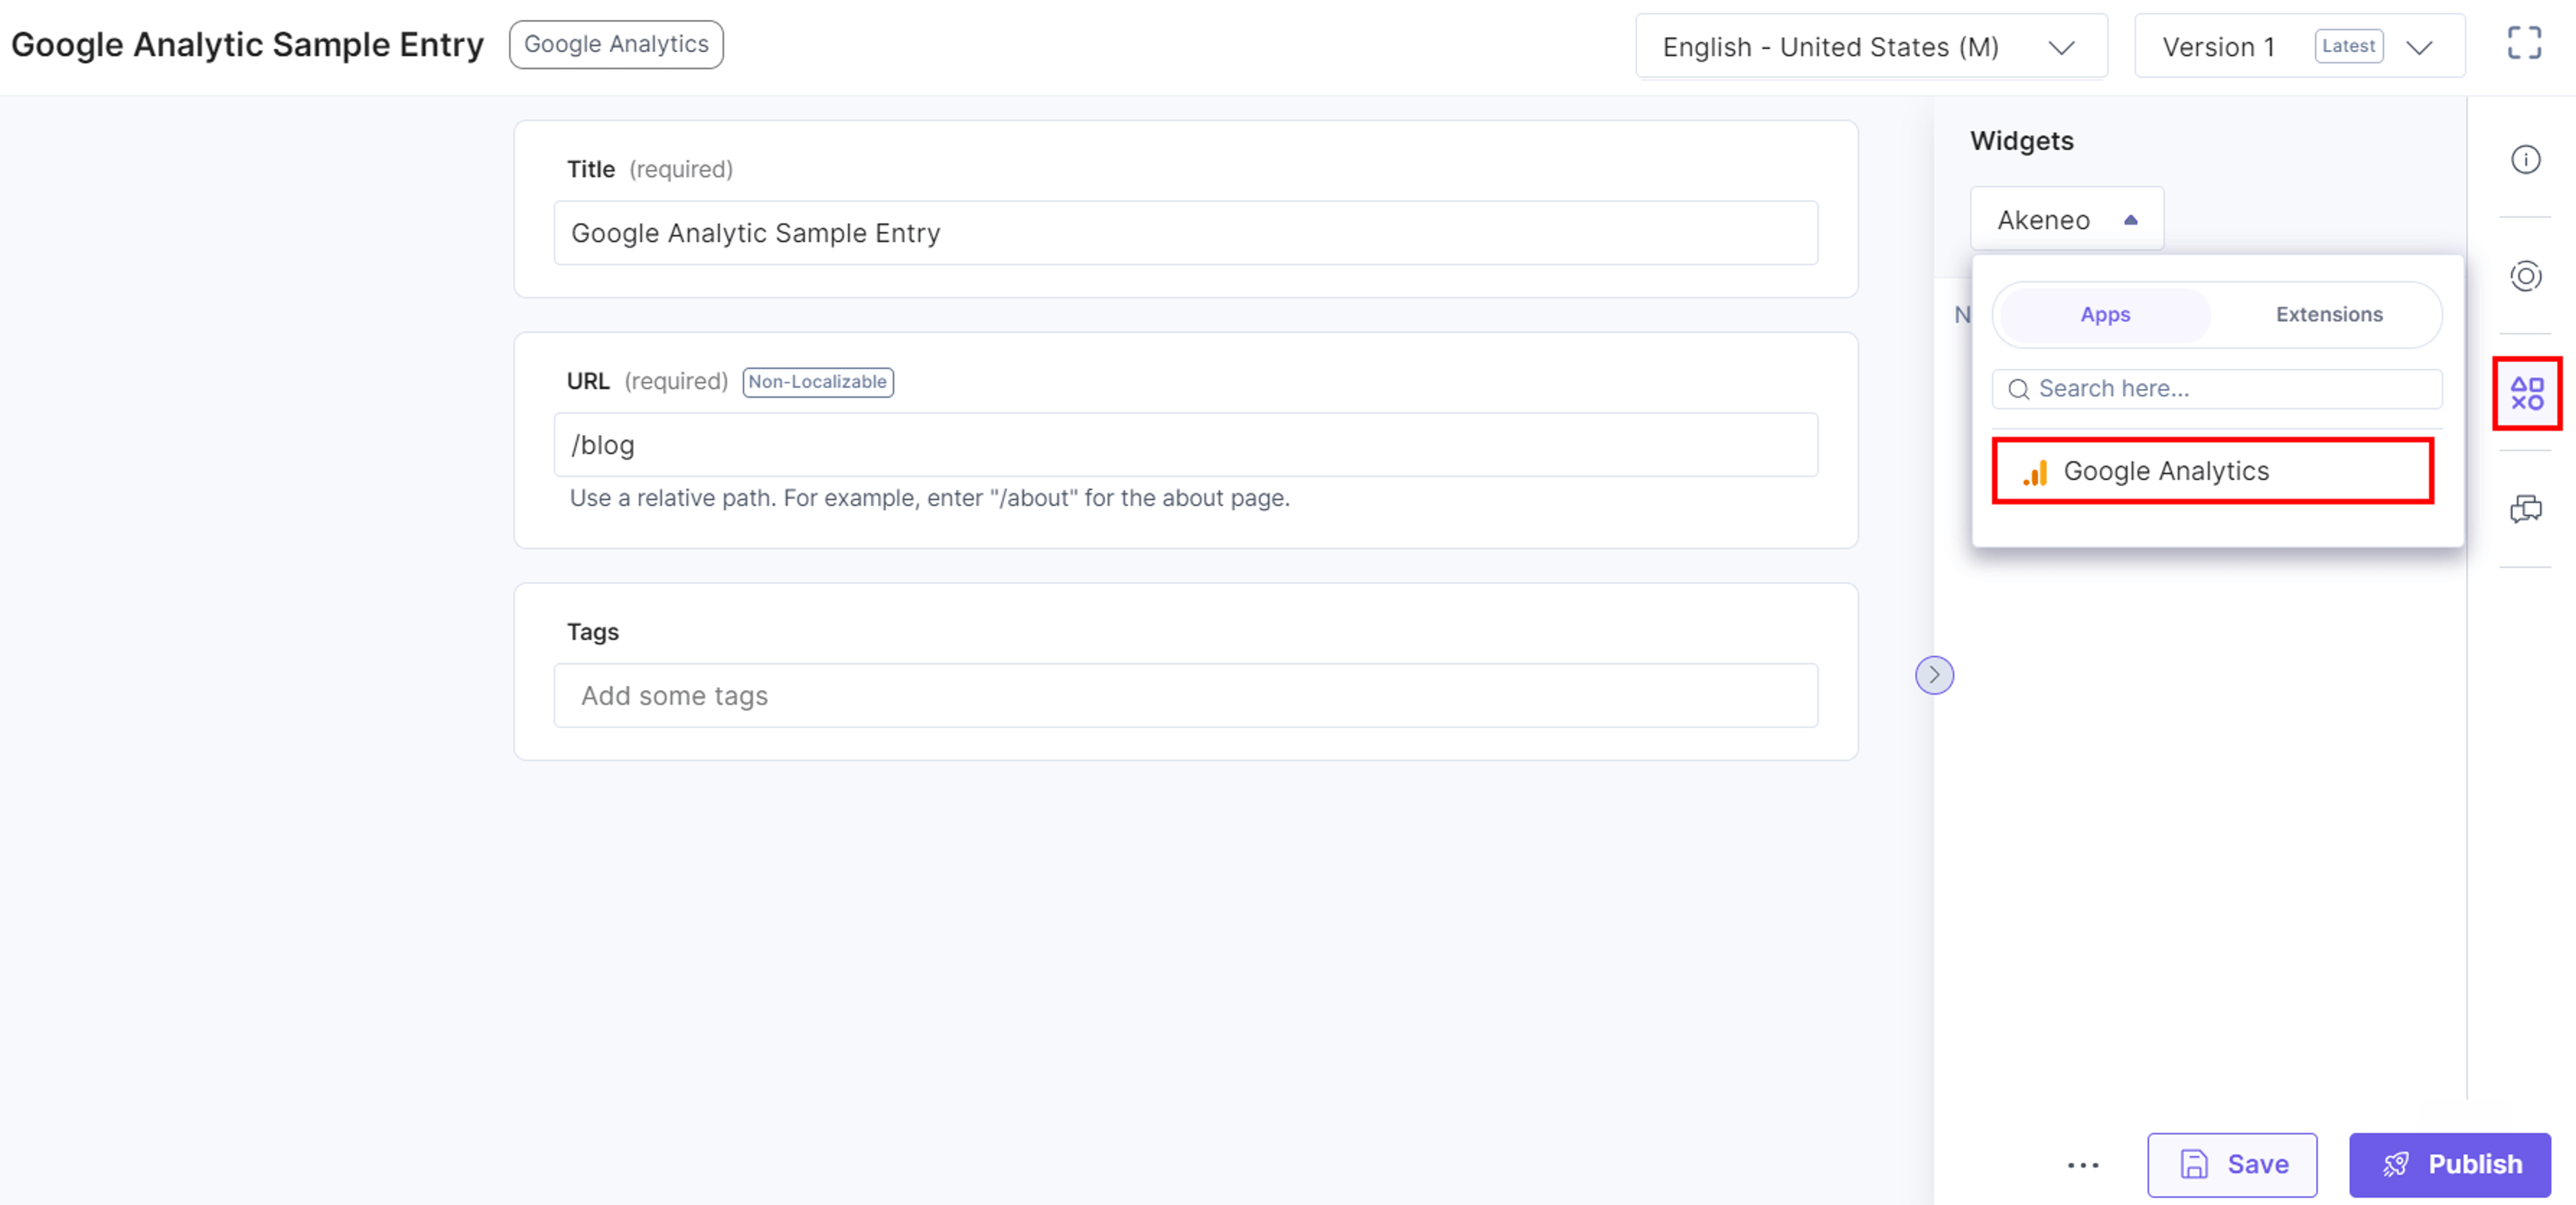Open the language dropdown English - United States
Image resolution: width=2576 pixels, height=1205 pixels.
[1871, 46]
